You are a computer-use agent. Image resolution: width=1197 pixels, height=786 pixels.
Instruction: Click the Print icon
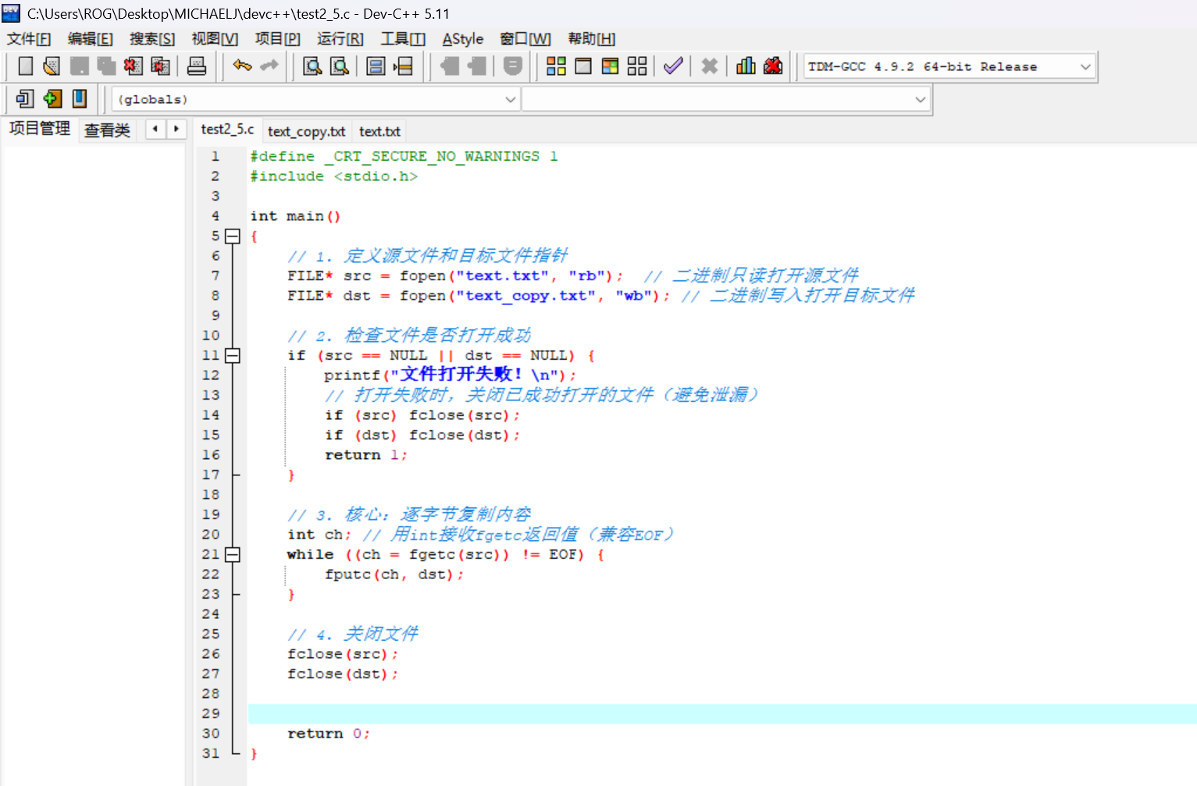[x=197, y=66]
